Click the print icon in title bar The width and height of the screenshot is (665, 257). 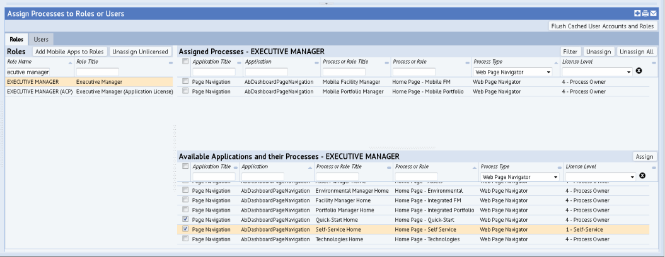click(645, 13)
